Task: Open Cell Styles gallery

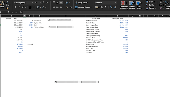Action: (x=139, y=5)
